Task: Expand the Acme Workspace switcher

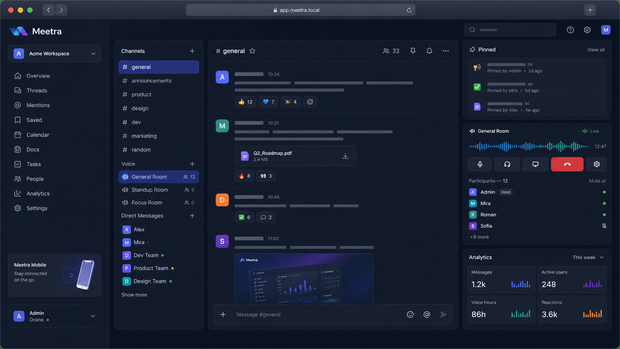Action: (55, 53)
